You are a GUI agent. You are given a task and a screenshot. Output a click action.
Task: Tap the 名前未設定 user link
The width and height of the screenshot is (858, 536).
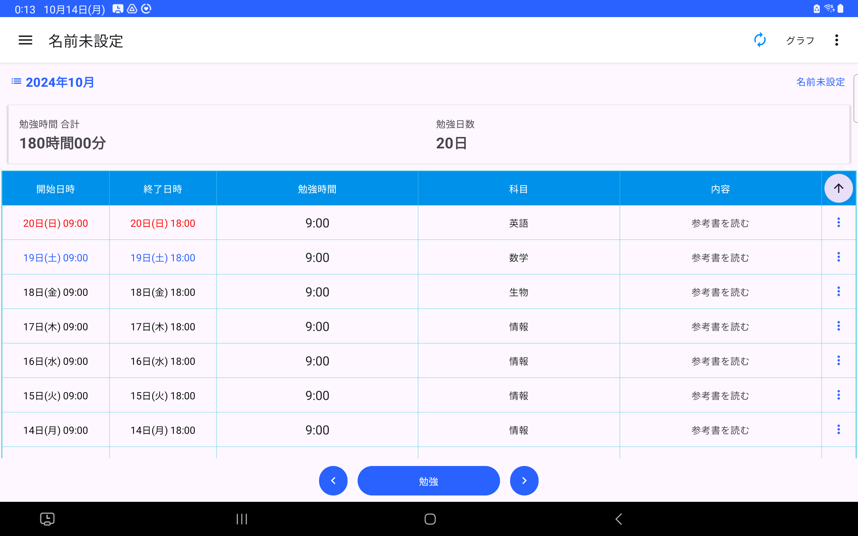click(x=820, y=82)
